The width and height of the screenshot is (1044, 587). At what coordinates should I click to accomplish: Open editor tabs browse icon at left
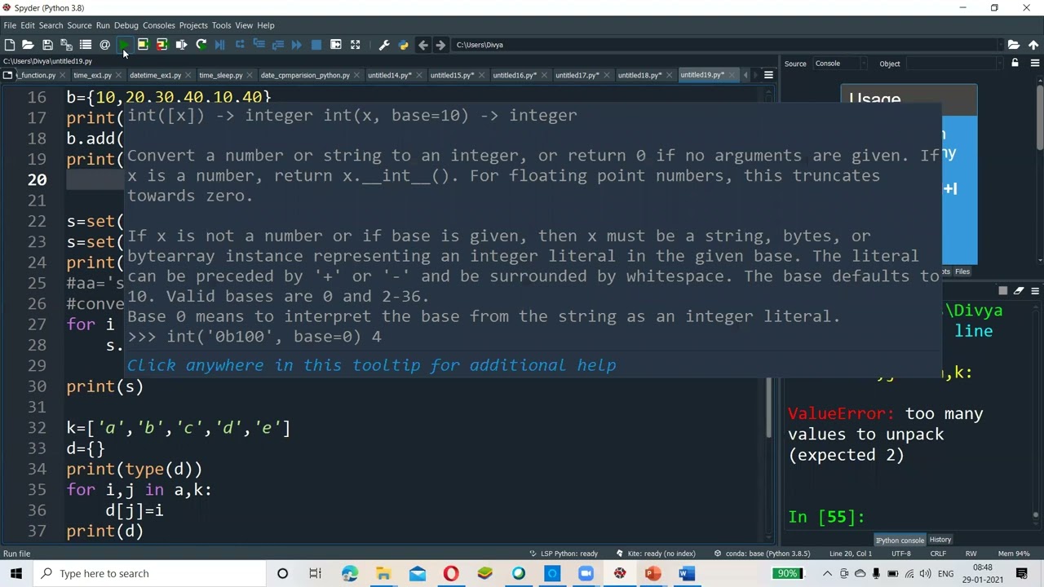(7, 75)
